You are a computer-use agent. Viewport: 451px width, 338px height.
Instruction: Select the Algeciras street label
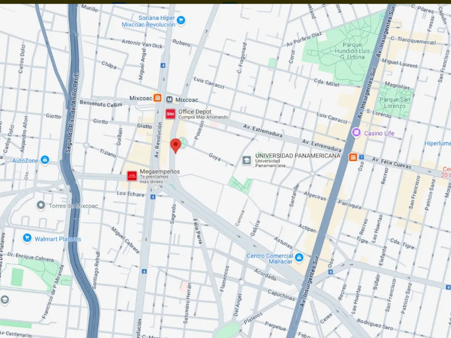pos(315,196)
